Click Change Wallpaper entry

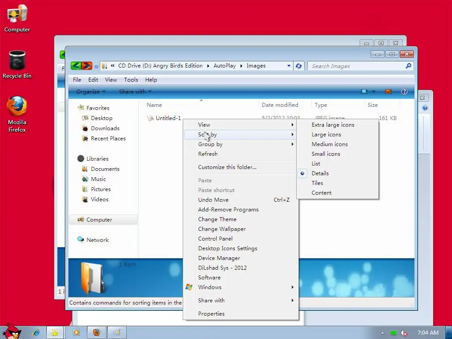pos(241,229)
